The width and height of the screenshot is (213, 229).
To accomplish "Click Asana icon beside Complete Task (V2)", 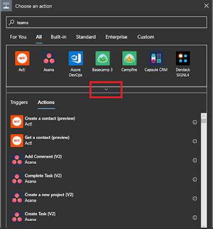I will [17, 179].
